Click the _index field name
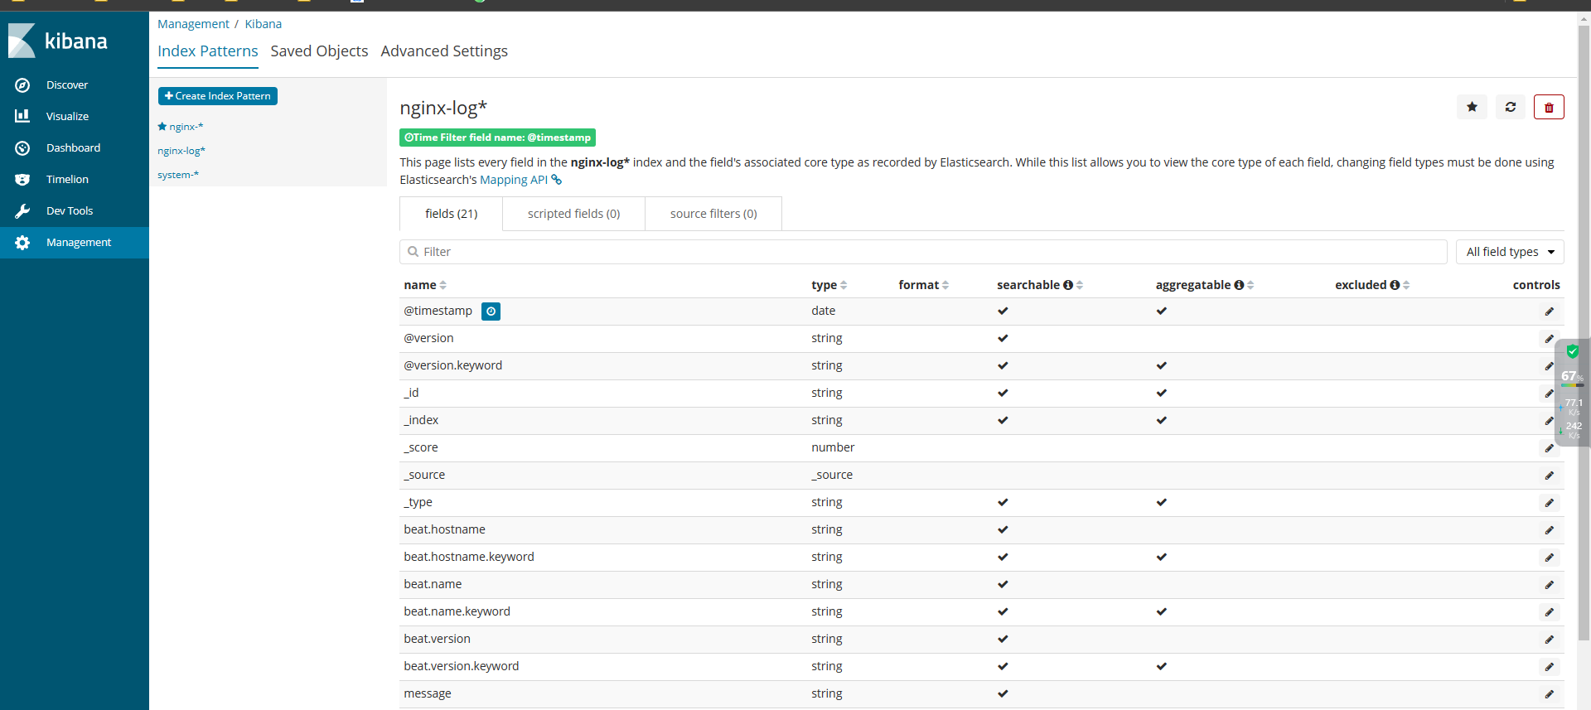Screen dimensions: 1591x710 tap(421, 420)
